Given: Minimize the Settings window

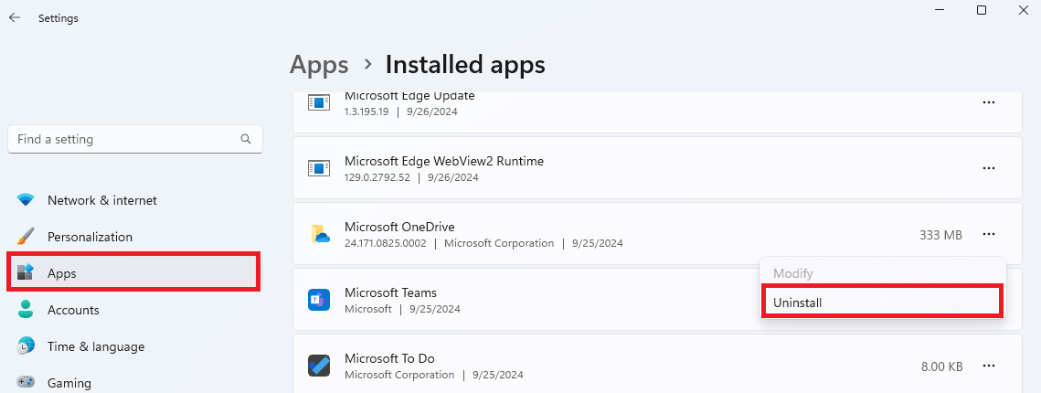Looking at the screenshot, I should click(940, 10).
